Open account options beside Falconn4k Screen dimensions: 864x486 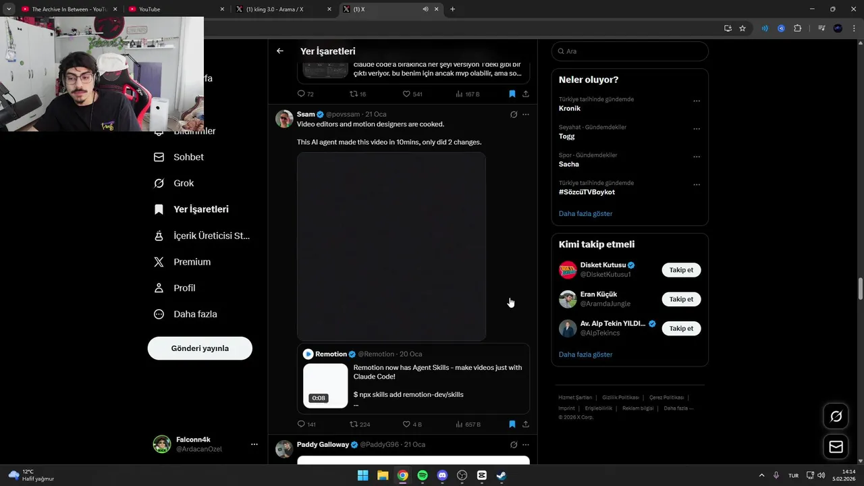point(254,444)
